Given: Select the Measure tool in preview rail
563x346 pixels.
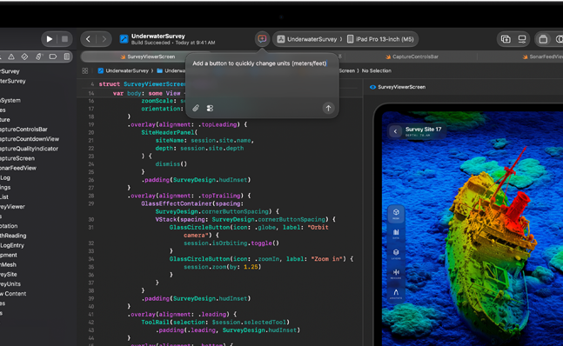Looking at the screenshot, I should 396,274.
